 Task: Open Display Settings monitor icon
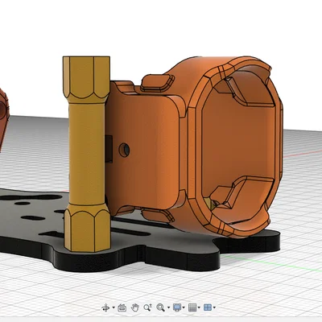pyautogui.click(x=177, y=308)
